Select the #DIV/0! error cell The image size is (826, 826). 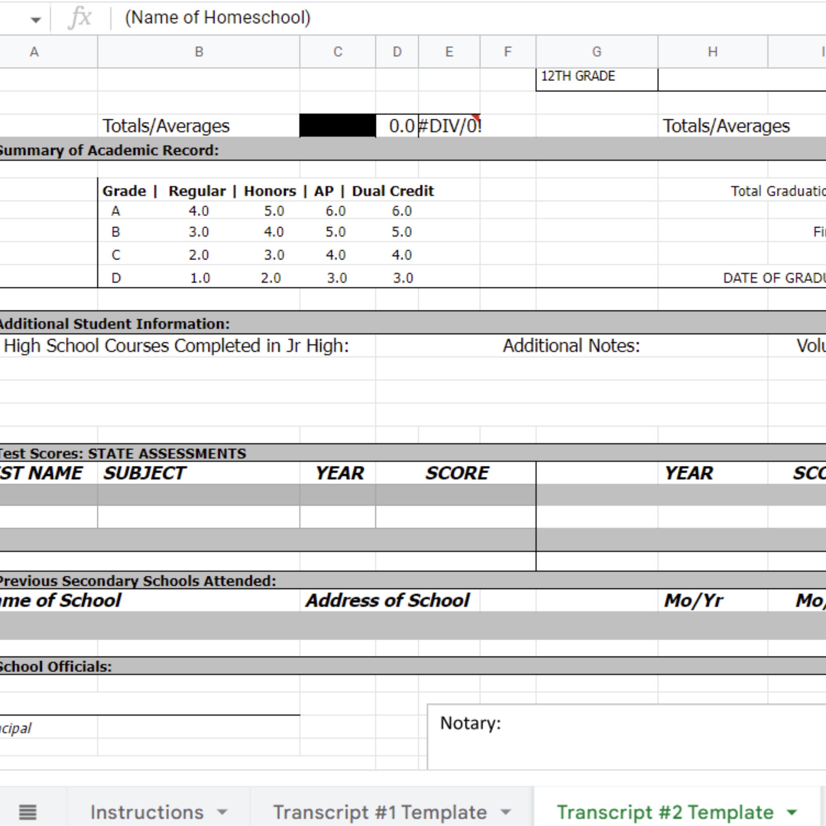coord(448,126)
